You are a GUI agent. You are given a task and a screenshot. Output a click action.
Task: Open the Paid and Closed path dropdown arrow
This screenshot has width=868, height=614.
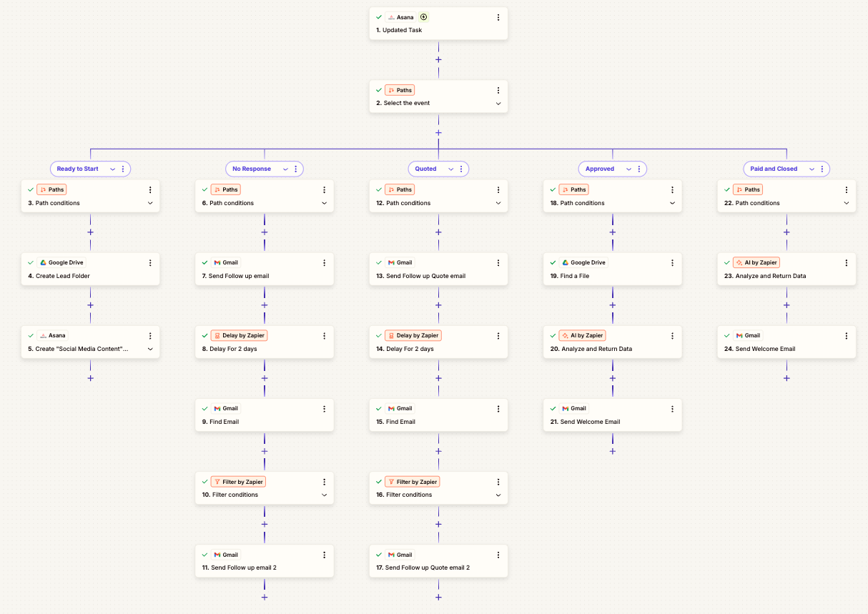coord(812,169)
